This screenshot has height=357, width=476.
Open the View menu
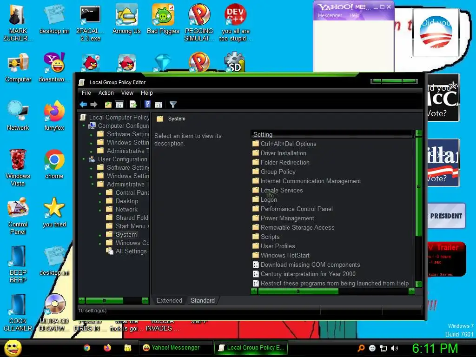coord(127,93)
